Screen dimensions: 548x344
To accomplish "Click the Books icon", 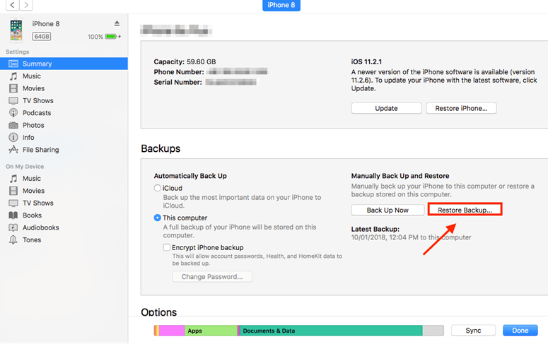I will pos(13,215).
